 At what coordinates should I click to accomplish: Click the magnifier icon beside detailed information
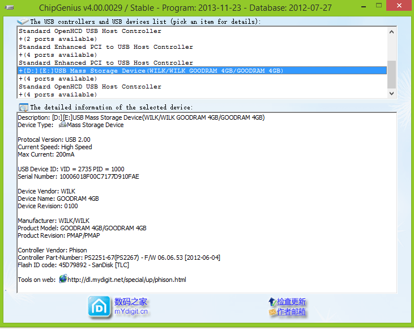23,107
